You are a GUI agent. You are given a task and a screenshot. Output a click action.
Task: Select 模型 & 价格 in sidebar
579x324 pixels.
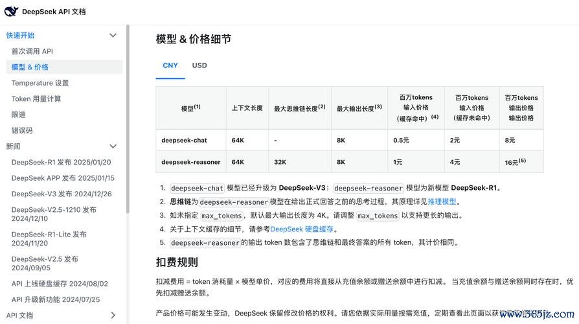coord(30,67)
